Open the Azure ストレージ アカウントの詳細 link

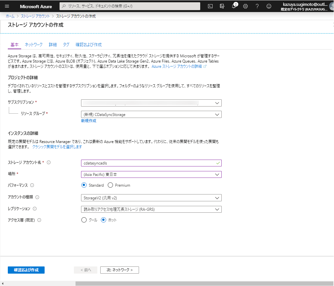176,66
